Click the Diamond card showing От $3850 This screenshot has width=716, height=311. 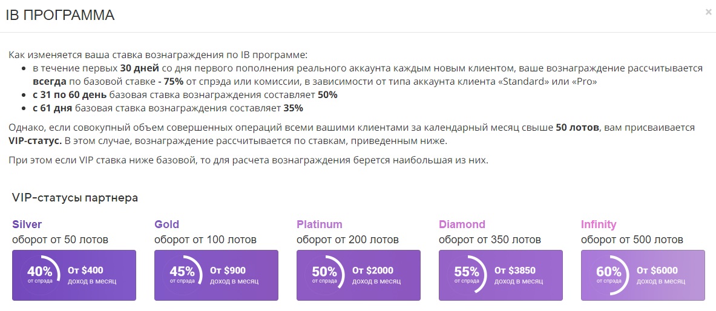tap(517, 275)
